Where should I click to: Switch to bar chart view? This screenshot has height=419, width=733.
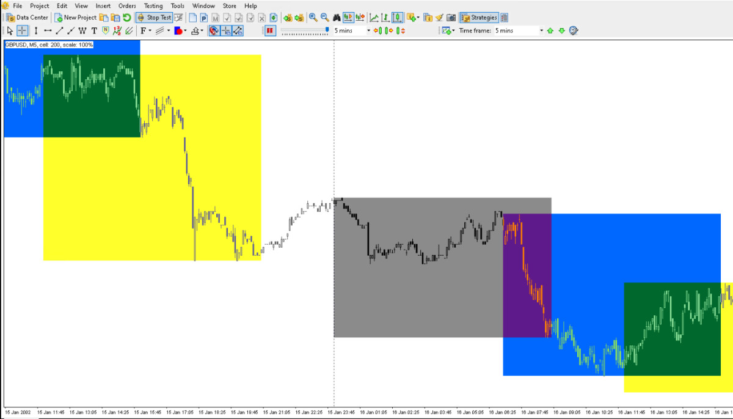tap(385, 18)
